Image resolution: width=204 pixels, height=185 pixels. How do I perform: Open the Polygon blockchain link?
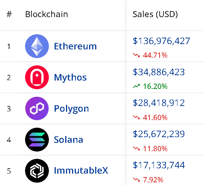(x=71, y=109)
